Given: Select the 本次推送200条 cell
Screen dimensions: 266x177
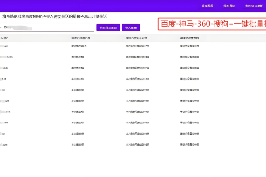Looking at the screenshot, I should (x=79, y=46).
